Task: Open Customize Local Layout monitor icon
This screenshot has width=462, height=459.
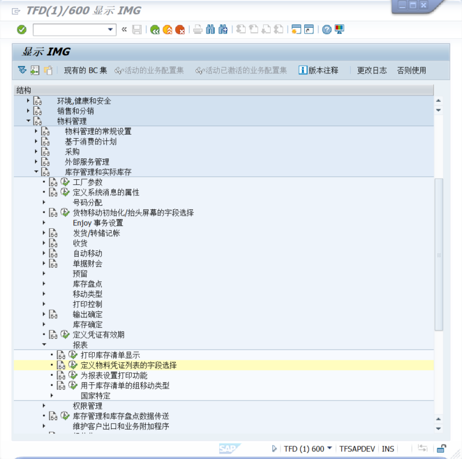Action: (339, 29)
